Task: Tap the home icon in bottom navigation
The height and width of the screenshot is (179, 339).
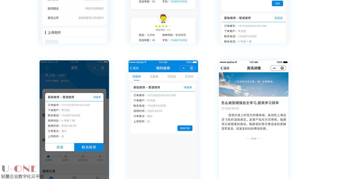Action: pyautogui.click(x=51, y=177)
